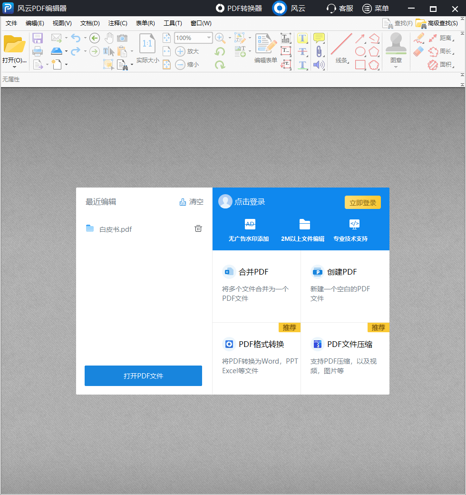466x495 pixels.
Task: Open recent file 白皮书.pdf
Action: coord(115,229)
